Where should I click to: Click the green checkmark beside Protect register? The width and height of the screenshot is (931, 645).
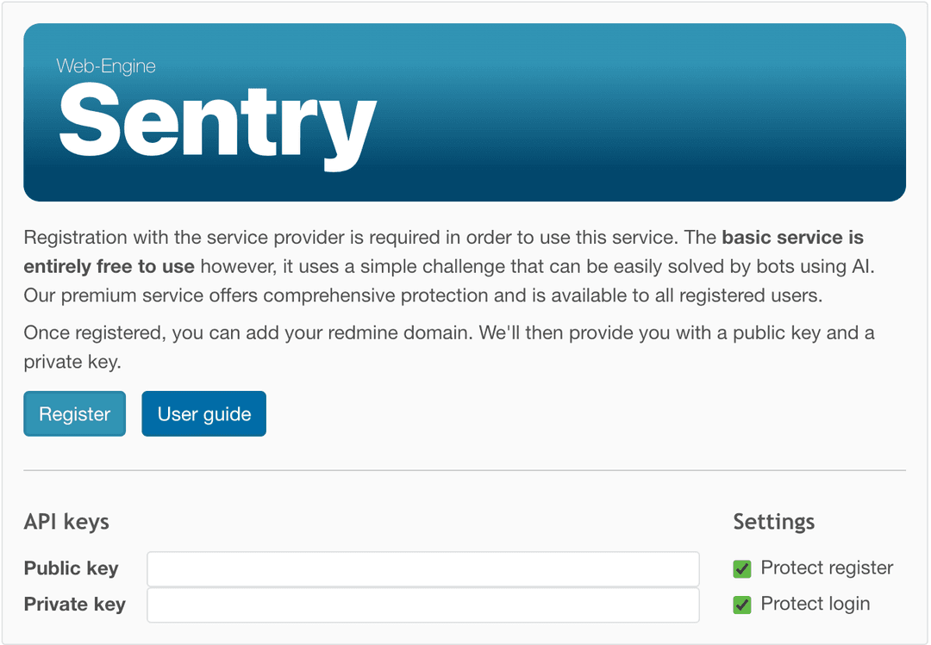[x=741, y=568]
